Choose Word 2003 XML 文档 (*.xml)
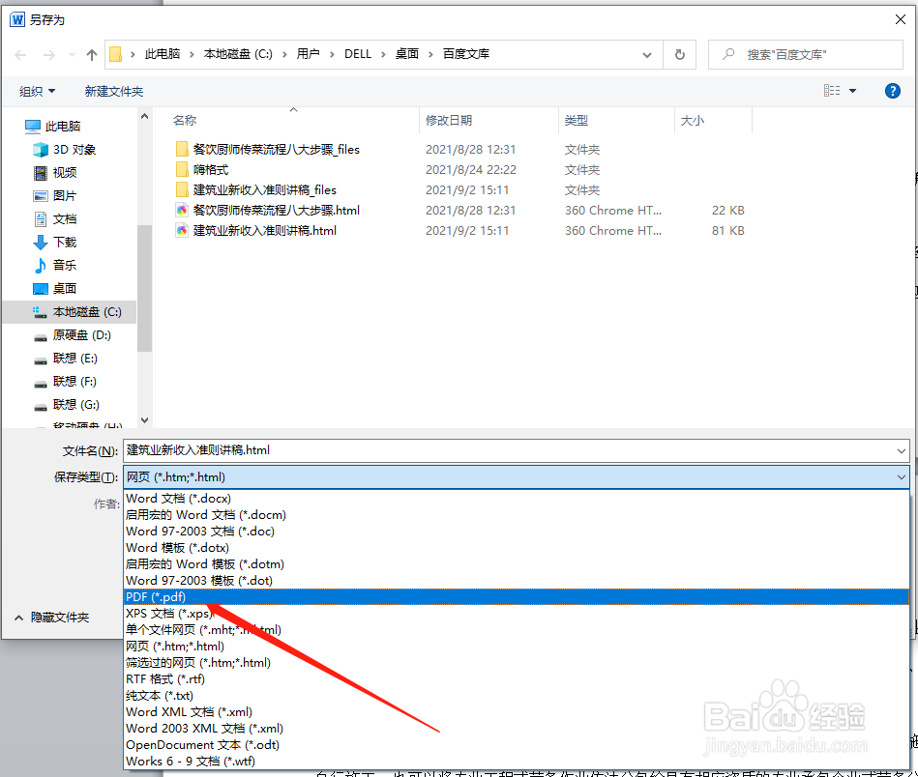918x777 pixels. [517, 729]
